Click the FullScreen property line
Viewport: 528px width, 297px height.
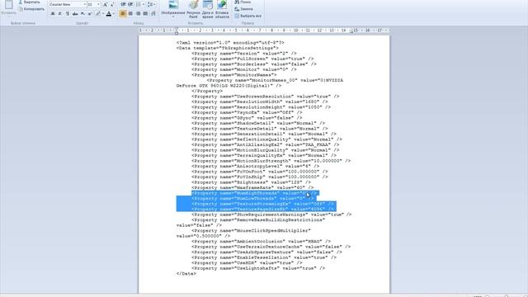tap(252, 59)
